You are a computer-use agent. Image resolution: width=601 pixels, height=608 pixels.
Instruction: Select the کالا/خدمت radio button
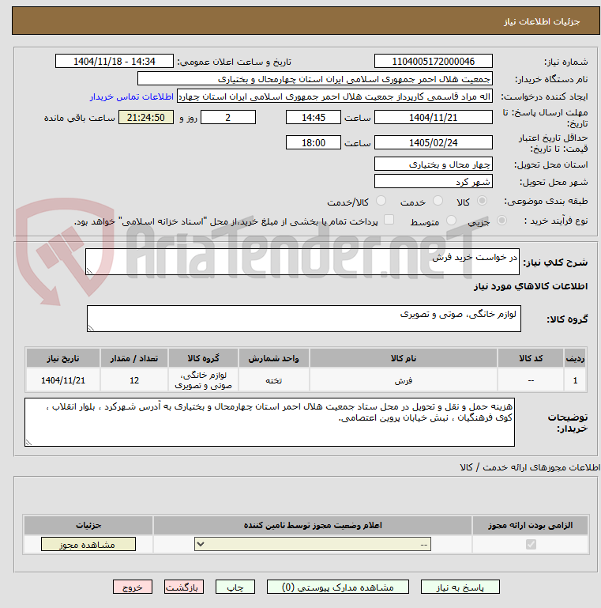(381, 201)
